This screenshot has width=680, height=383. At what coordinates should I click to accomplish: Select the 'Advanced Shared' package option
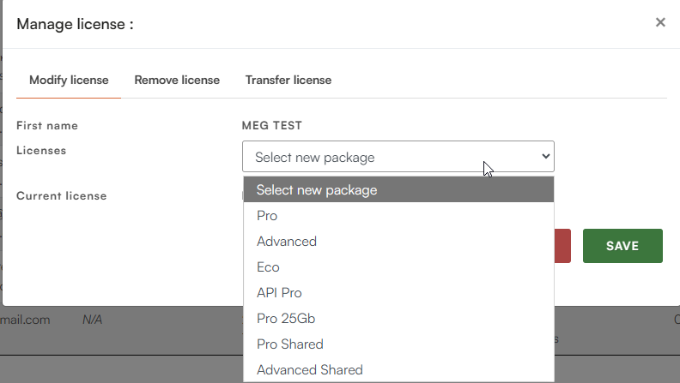309,370
